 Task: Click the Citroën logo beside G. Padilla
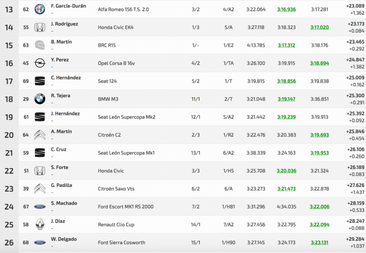click(x=40, y=188)
